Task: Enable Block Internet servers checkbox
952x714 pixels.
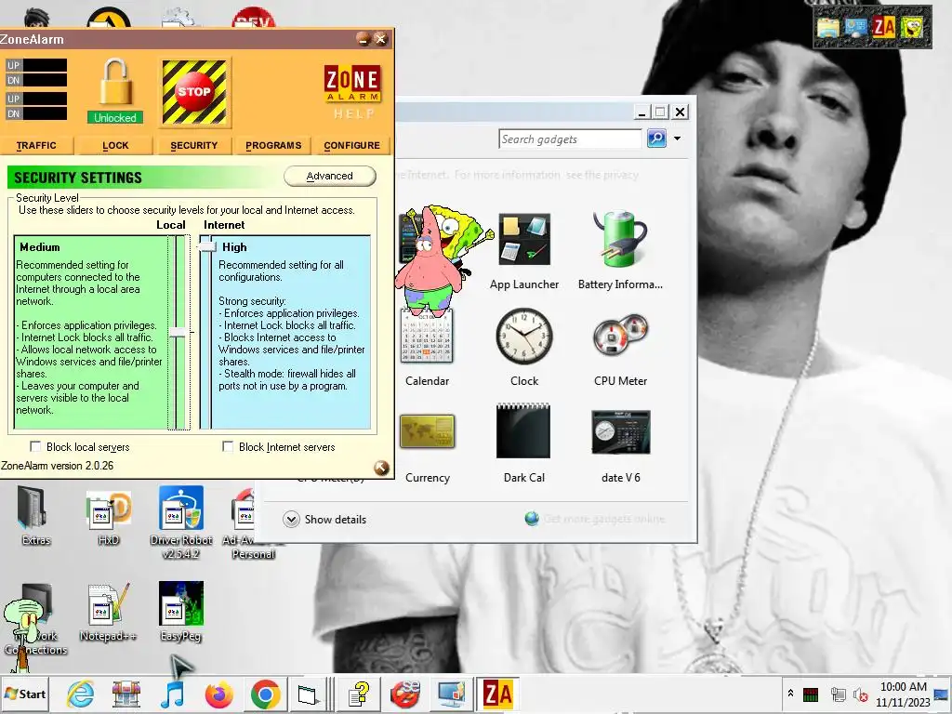Action: [x=228, y=447]
